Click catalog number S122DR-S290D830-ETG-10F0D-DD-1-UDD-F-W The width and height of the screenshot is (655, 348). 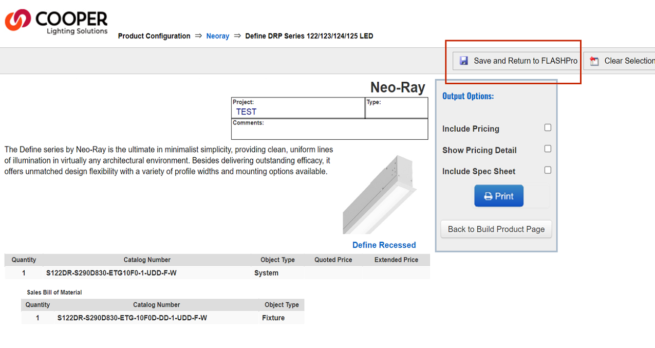[x=132, y=318]
